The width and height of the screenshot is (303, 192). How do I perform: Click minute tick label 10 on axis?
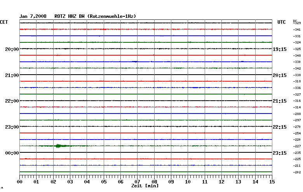point(188,182)
